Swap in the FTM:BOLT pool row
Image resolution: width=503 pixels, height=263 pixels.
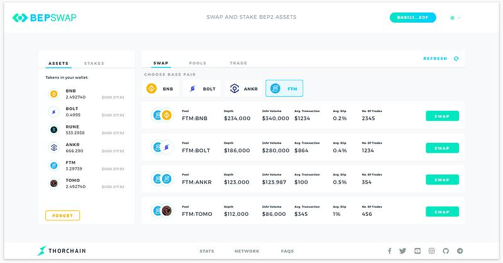(442, 148)
